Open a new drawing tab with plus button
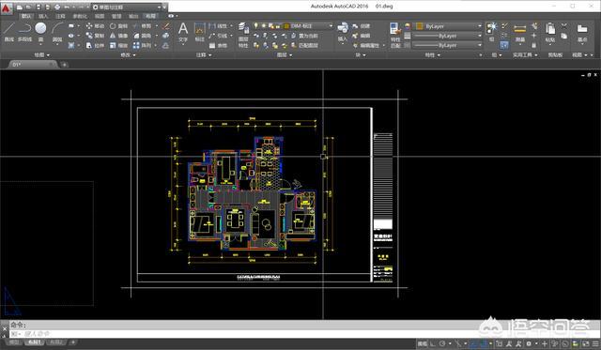 64,65
